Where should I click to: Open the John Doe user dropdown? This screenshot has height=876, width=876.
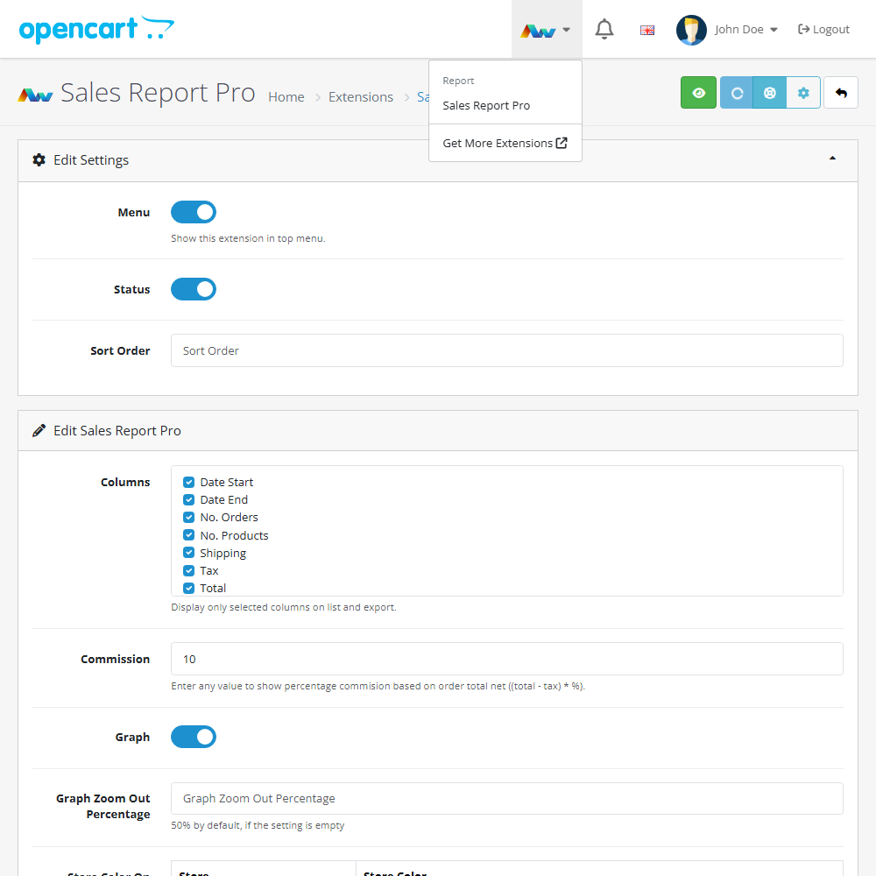coord(727,30)
